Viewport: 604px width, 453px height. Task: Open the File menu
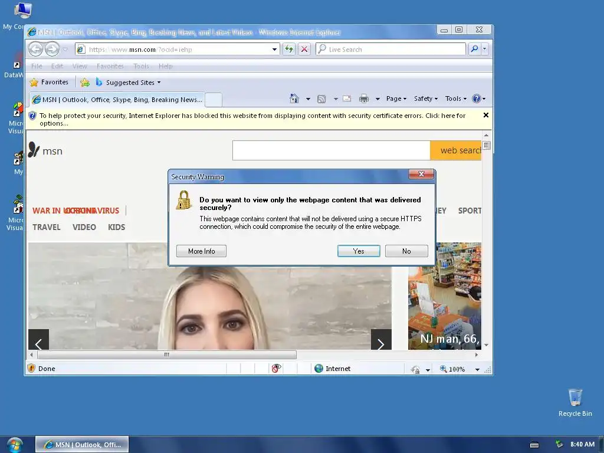37,66
